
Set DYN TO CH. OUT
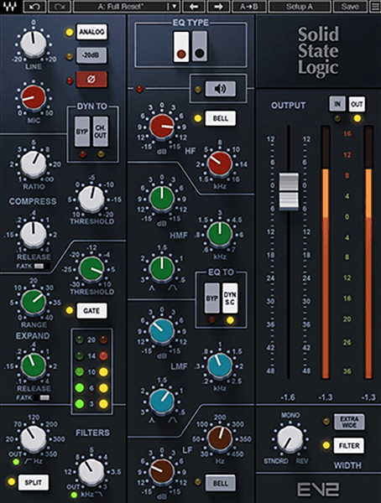tap(101, 132)
